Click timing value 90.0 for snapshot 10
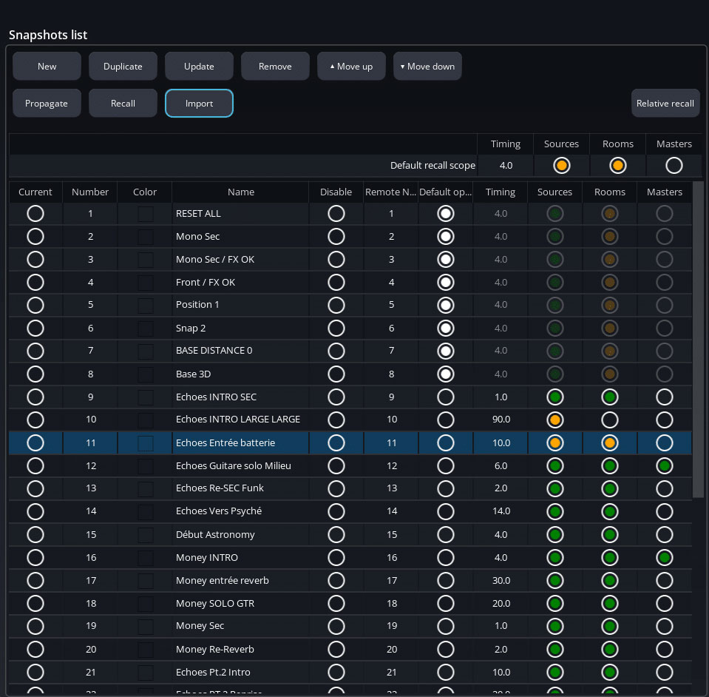 click(x=501, y=420)
